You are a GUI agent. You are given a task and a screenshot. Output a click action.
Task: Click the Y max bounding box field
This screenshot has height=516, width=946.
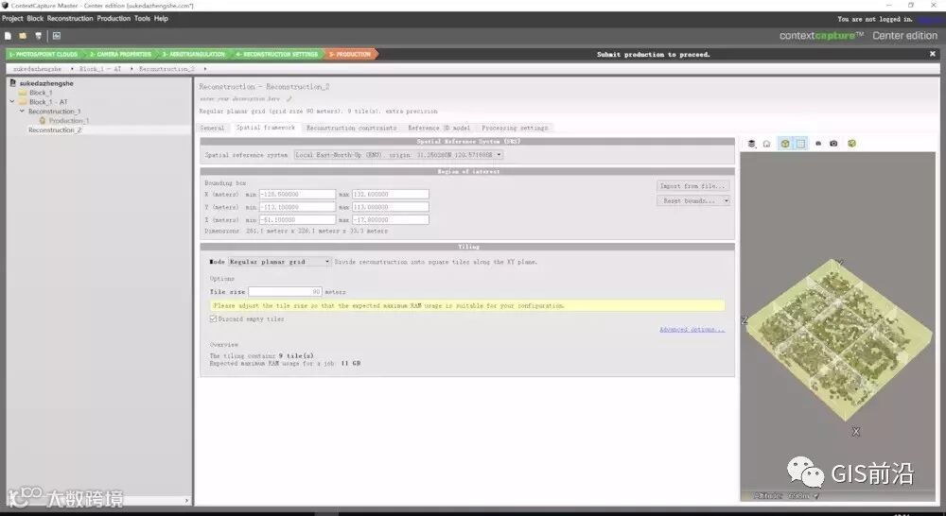pos(391,207)
